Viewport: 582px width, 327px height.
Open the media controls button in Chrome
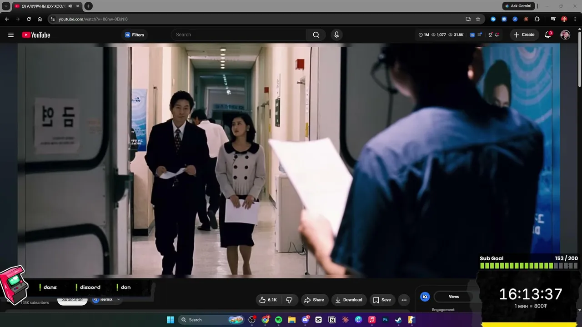(x=553, y=19)
